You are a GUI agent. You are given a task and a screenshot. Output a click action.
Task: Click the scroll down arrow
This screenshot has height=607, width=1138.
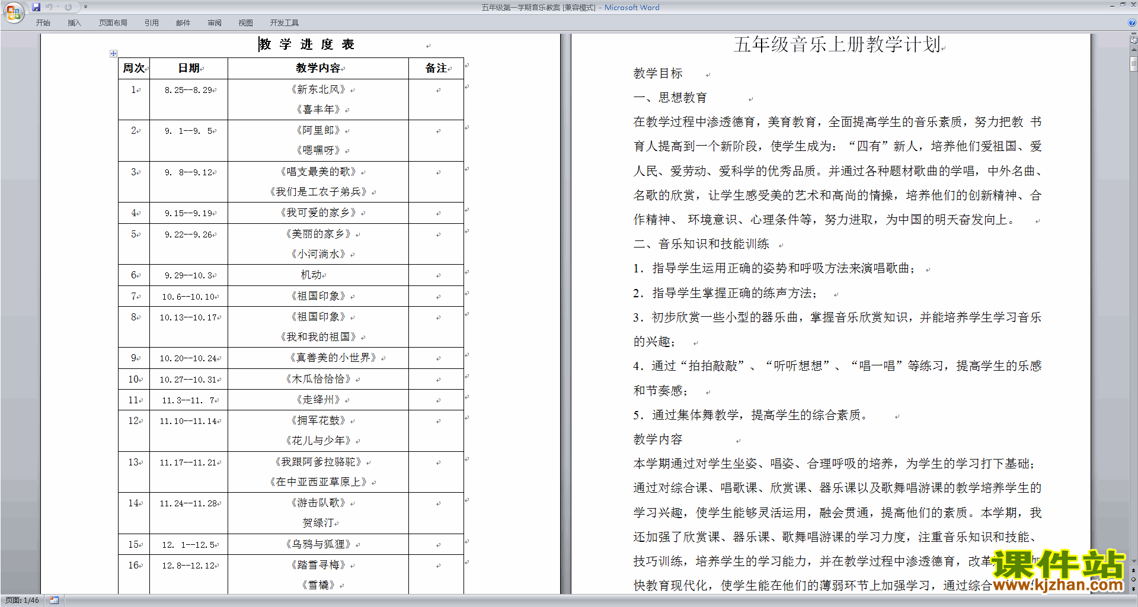[1134, 561]
